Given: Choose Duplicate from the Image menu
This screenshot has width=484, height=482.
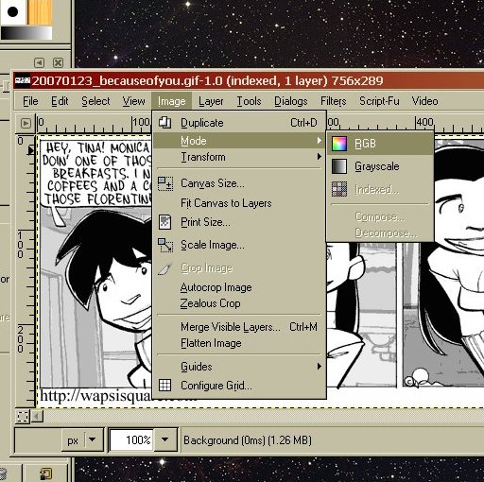Looking at the screenshot, I should pos(239,123).
